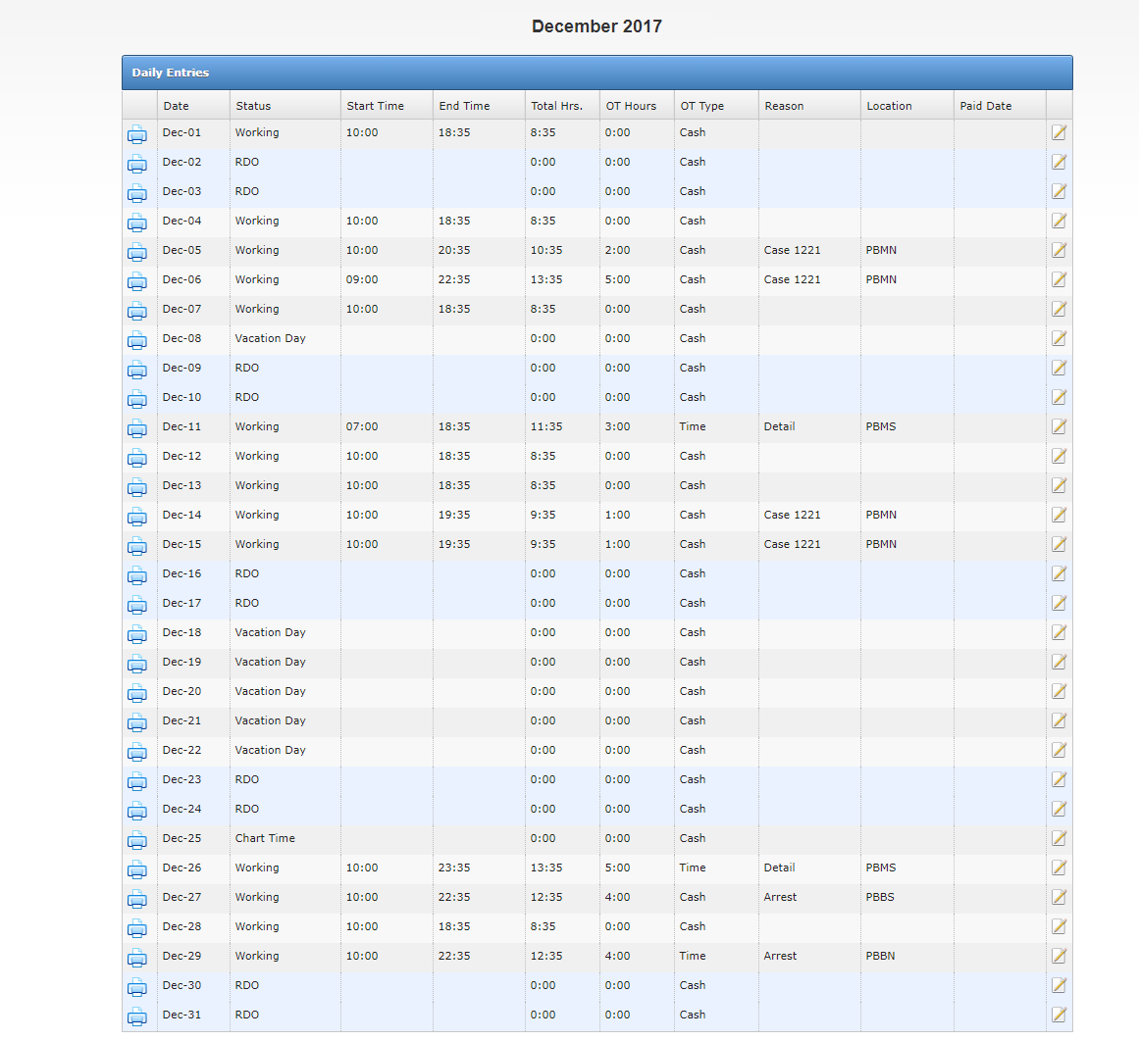The width and height of the screenshot is (1139, 1041).
Task: Click the print icon for Dec-27 row
Action: 137,899
